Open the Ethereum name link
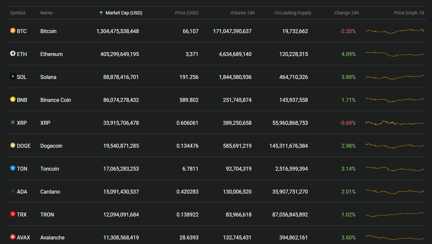This screenshot has height=244, width=432. (51, 54)
